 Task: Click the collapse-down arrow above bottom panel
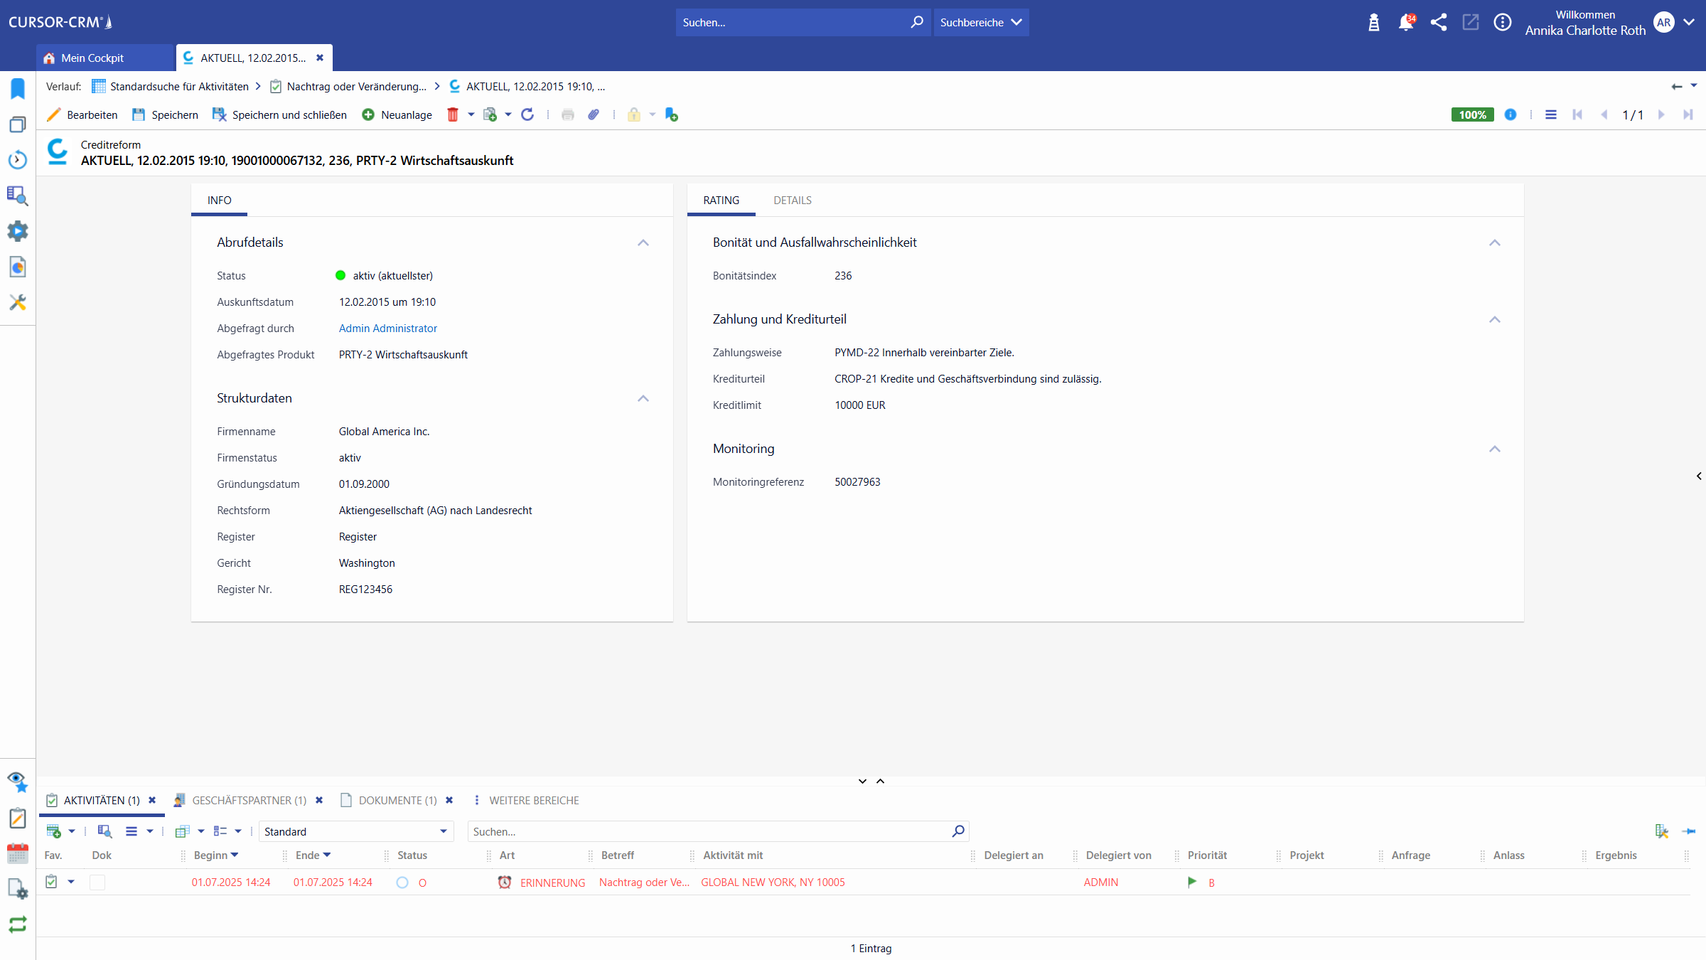point(862,781)
